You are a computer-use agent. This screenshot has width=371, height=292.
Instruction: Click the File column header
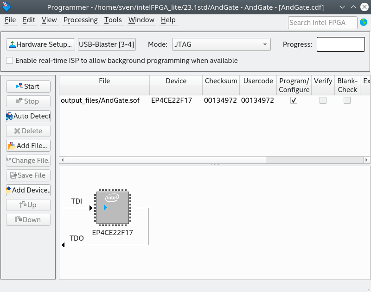(x=104, y=85)
